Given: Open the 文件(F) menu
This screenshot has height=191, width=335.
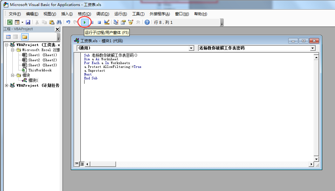Looking at the screenshot, I should point(15,14).
